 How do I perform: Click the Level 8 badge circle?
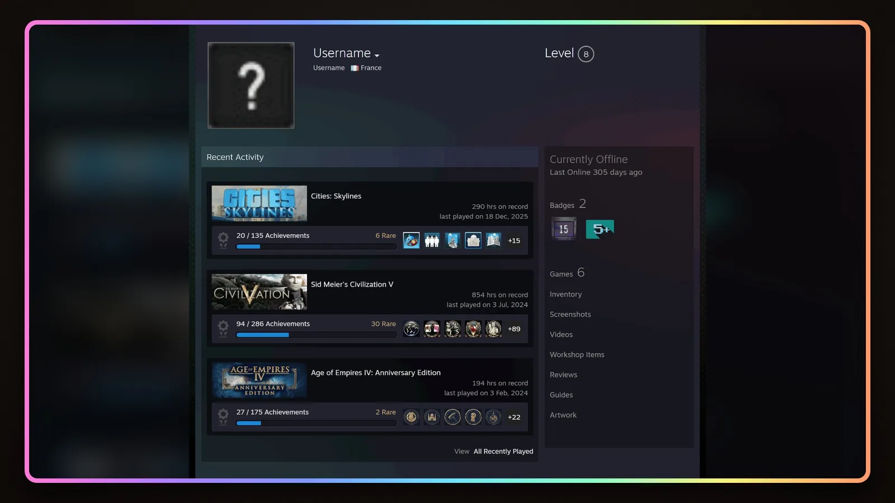pos(586,54)
